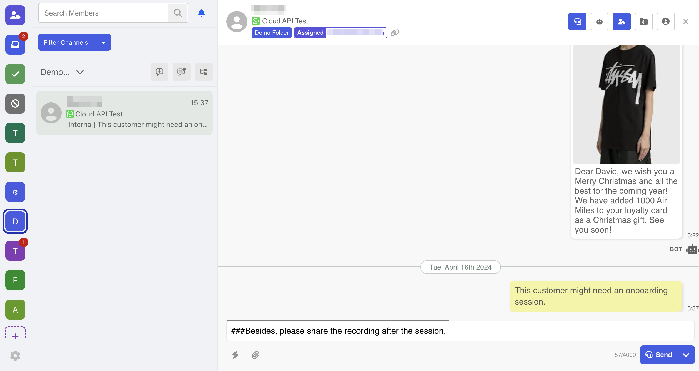Viewport: 699px width, 371px height.
Task: Open the inbox icon with badge 2
Action: tap(15, 44)
